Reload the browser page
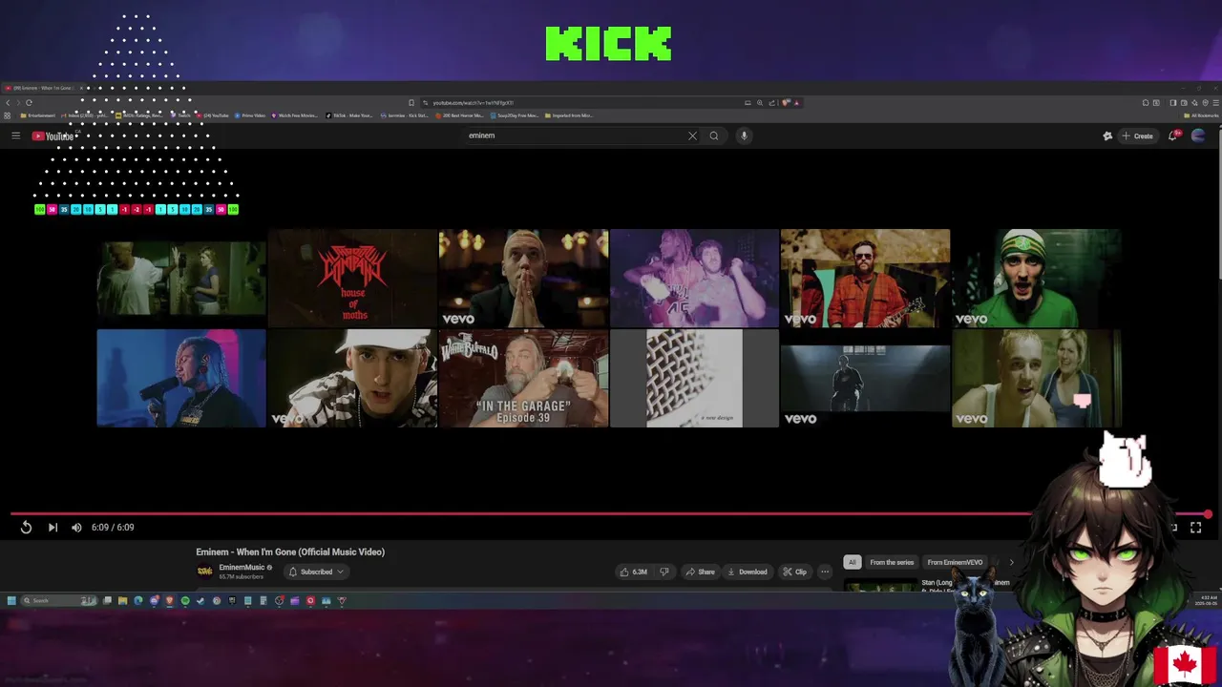Image resolution: width=1222 pixels, height=687 pixels. click(29, 103)
